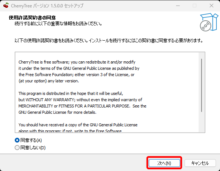
Task: Click the キャンセル button
Action: (200, 163)
